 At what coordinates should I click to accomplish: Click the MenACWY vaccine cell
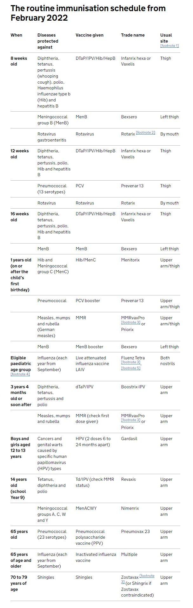[86, 508]
